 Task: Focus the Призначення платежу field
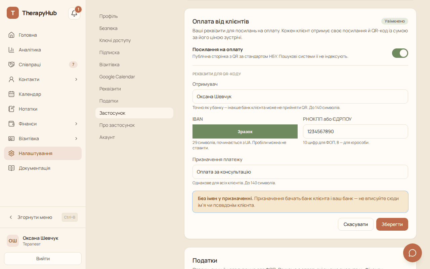[300, 172]
